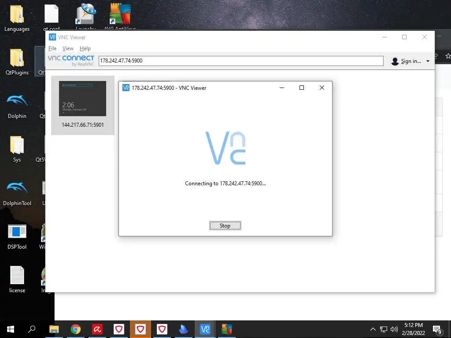Maximize the 178.242.47.74:5900 connection dialog

pos(302,88)
